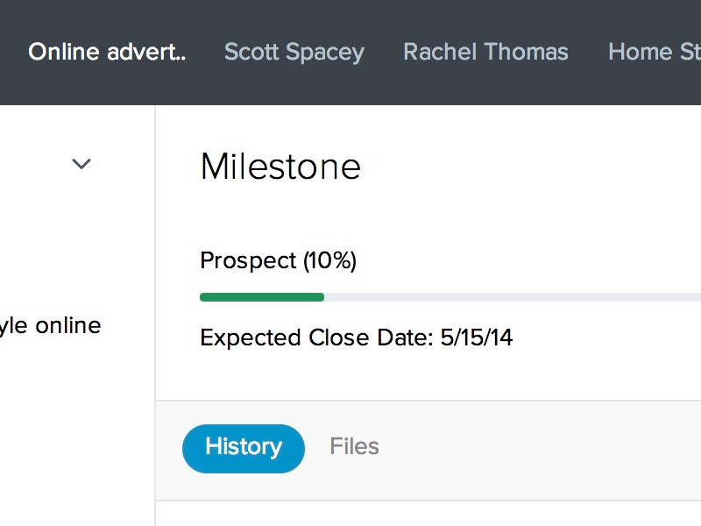The height and width of the screenshot is (526, 701).
Task: Click the Milestone heading
Action: pyautogui.click(x=280, y=167)
